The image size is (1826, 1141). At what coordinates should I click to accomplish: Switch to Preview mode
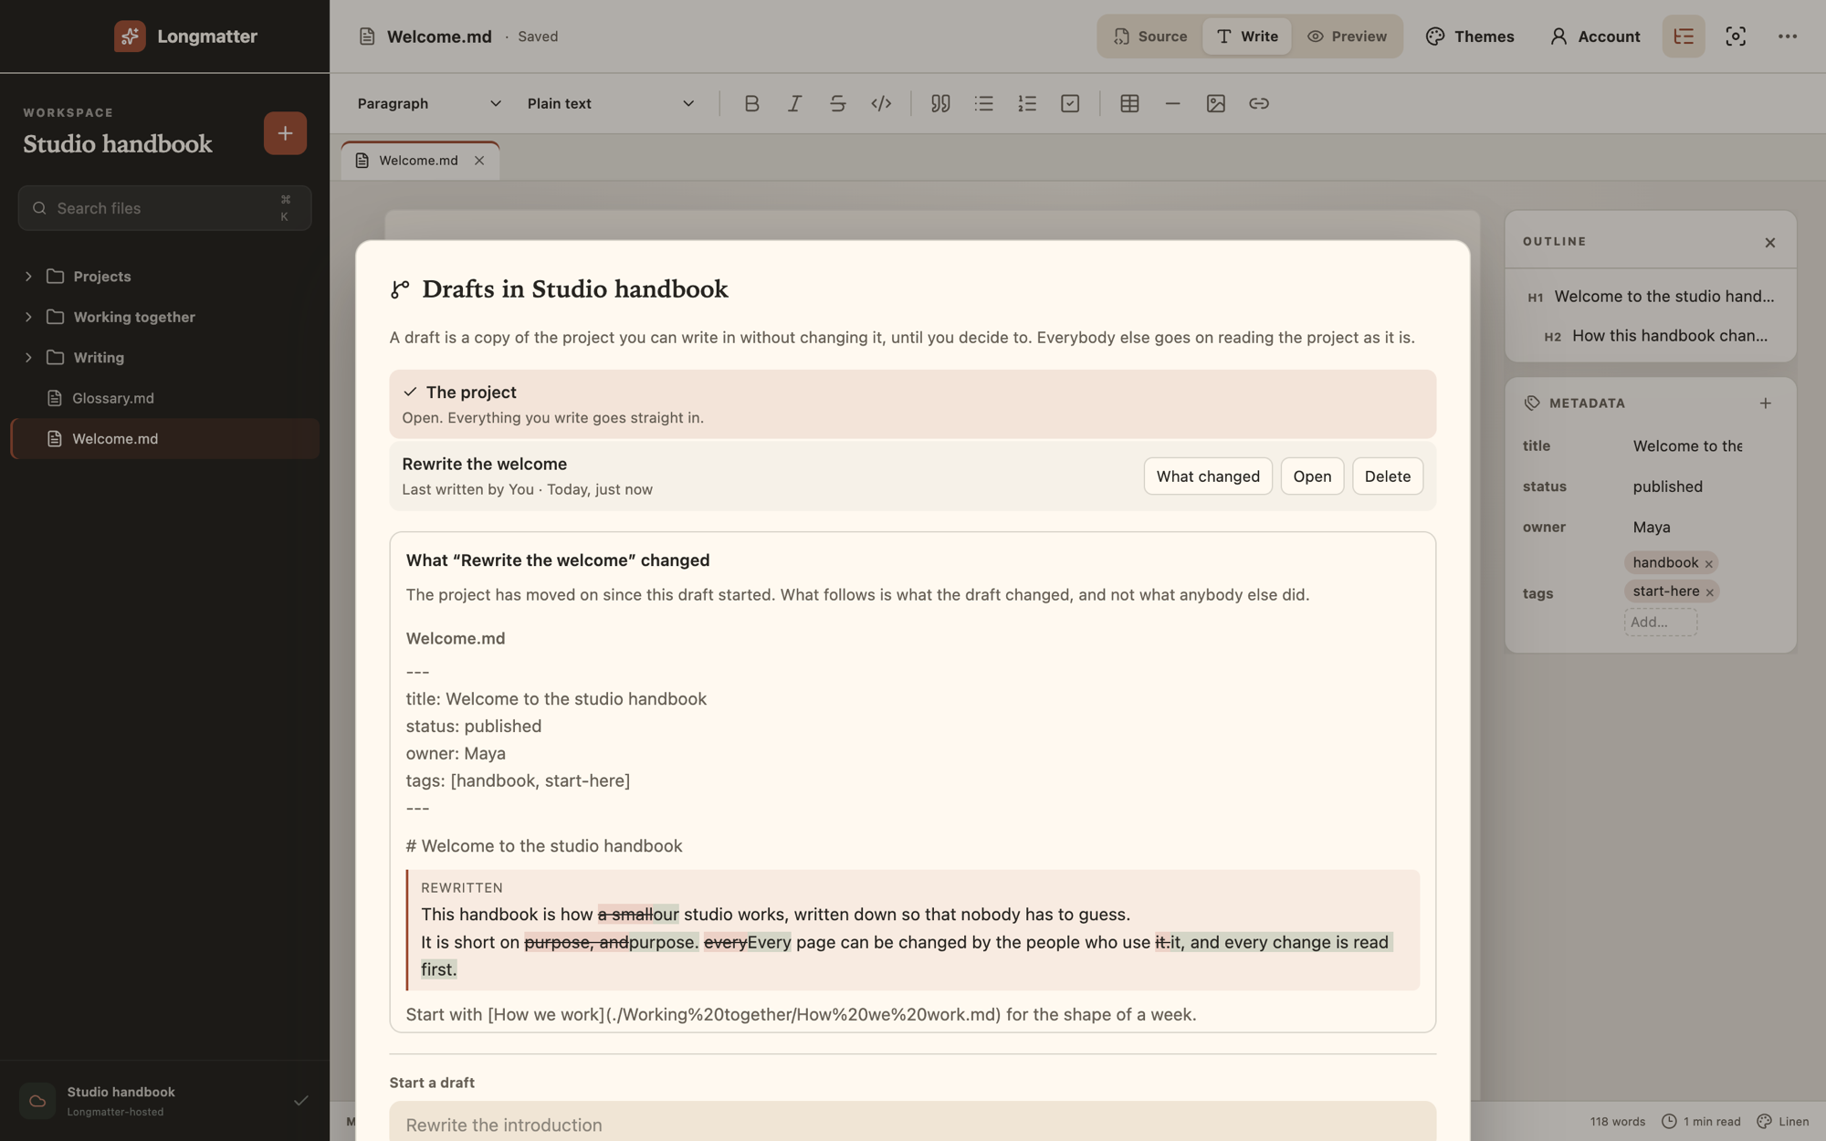[1347, 37]
